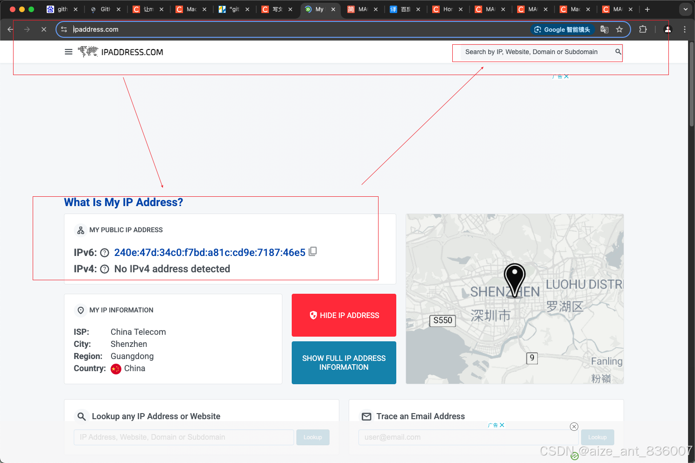Viewport: 695px width, 463px height.
Task: Click the help question mark next to IPv6
Action: 105,253
